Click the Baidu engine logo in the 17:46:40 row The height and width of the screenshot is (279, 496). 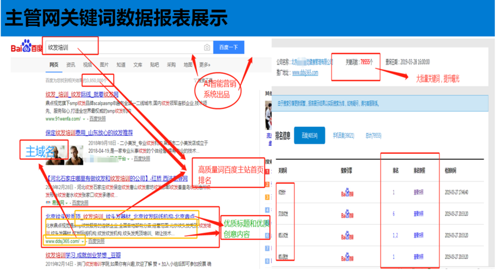[347, 193]
